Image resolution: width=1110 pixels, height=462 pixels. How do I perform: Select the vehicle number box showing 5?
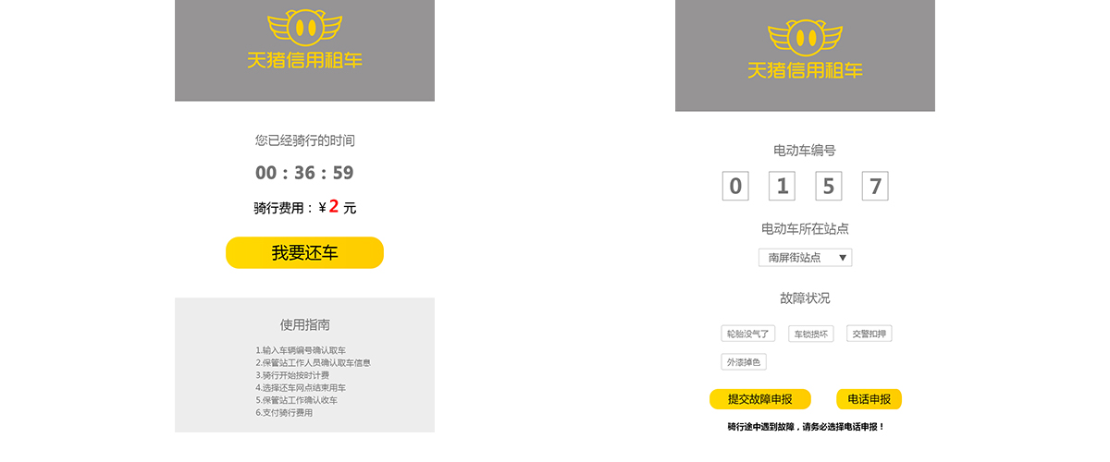(828, 187)
